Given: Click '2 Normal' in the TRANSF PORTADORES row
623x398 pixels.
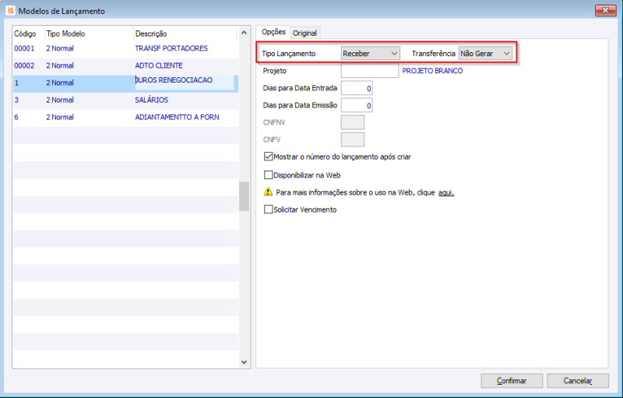Looking at the screenshot, I should click(x=60, y=48).
